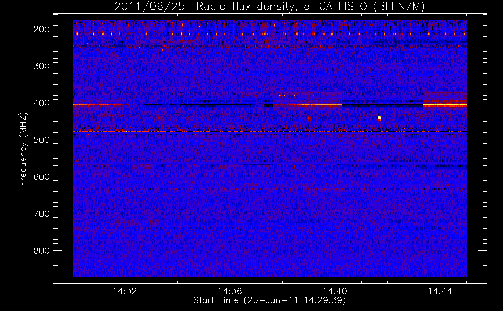The height and width of the screenshot is (311, 503).
Task: Click the 14:32 time tick label
Action: [x=125, y=291]
